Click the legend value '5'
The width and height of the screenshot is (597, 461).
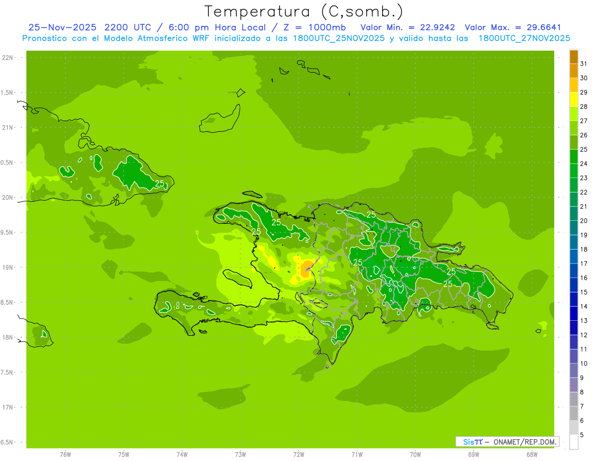[x=582, y=435]
